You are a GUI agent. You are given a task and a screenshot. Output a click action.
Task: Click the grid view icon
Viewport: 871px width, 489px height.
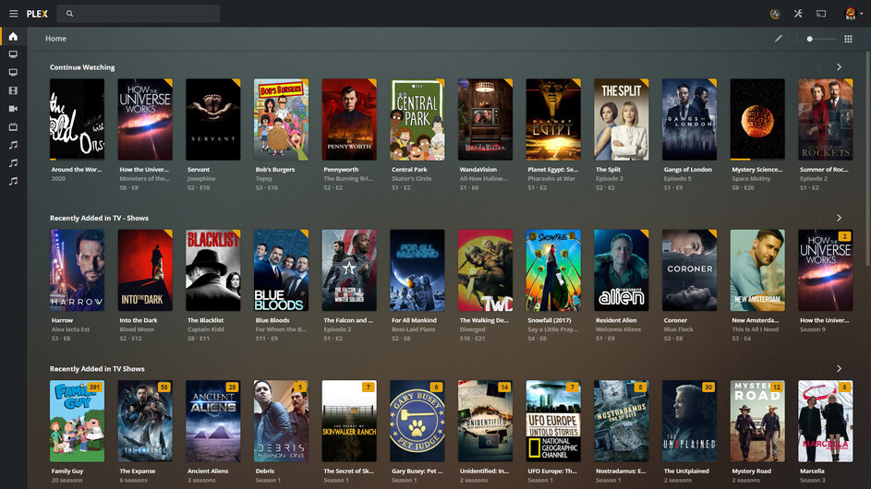click(848, 39)
